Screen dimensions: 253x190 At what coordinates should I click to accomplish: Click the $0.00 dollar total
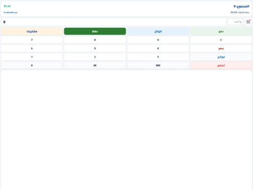[x=7, y=6]
